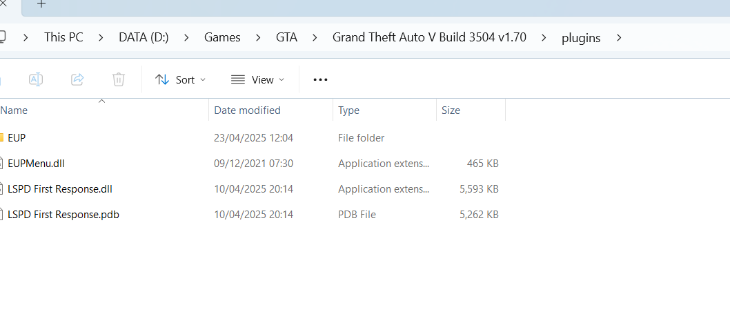Open the Sort dropdown menu
The height and width of the screenshot is (312, 730).
[x=181, y=79]
